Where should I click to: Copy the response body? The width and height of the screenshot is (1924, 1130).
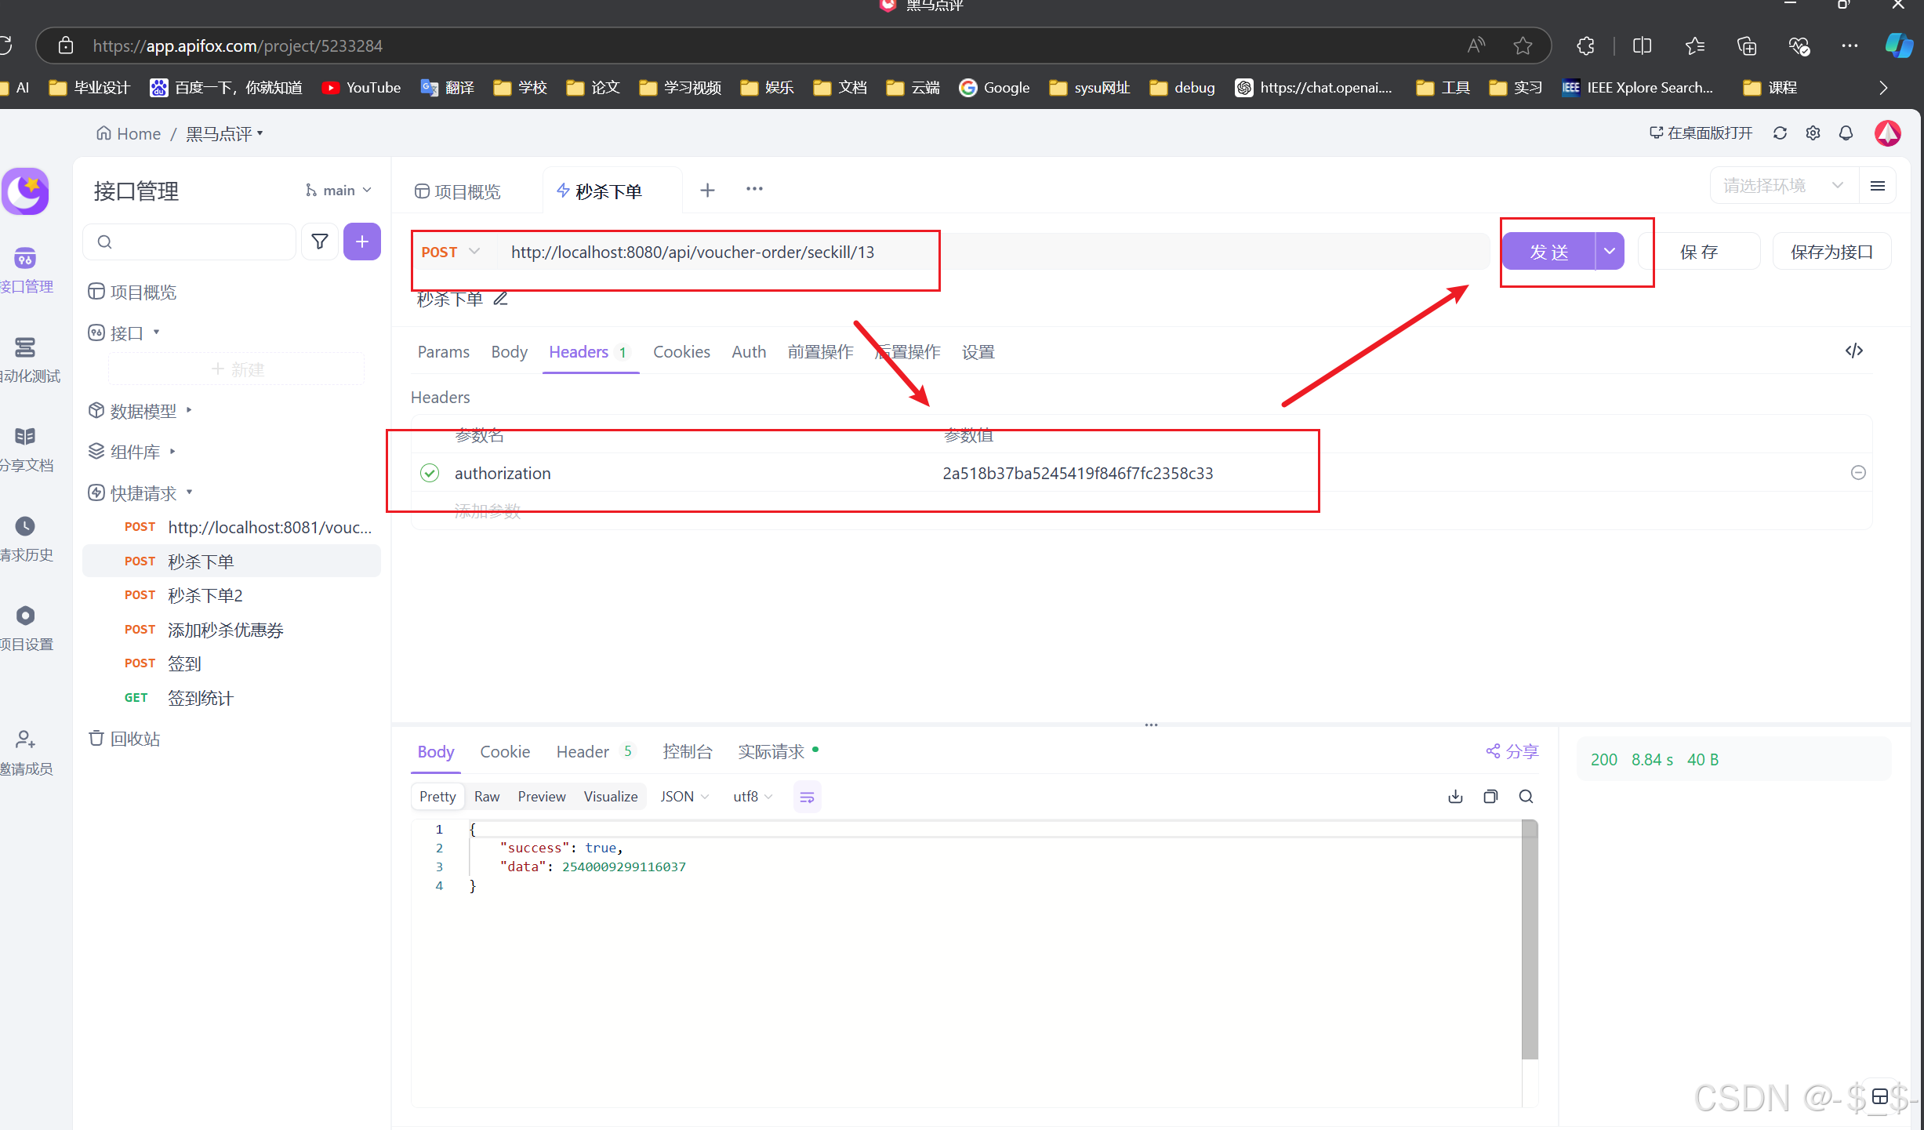point(1490,797)
